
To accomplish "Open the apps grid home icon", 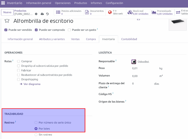I will point(3,3).
